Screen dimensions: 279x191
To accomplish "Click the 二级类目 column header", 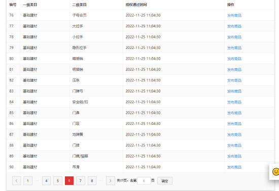I will (79, 5).
